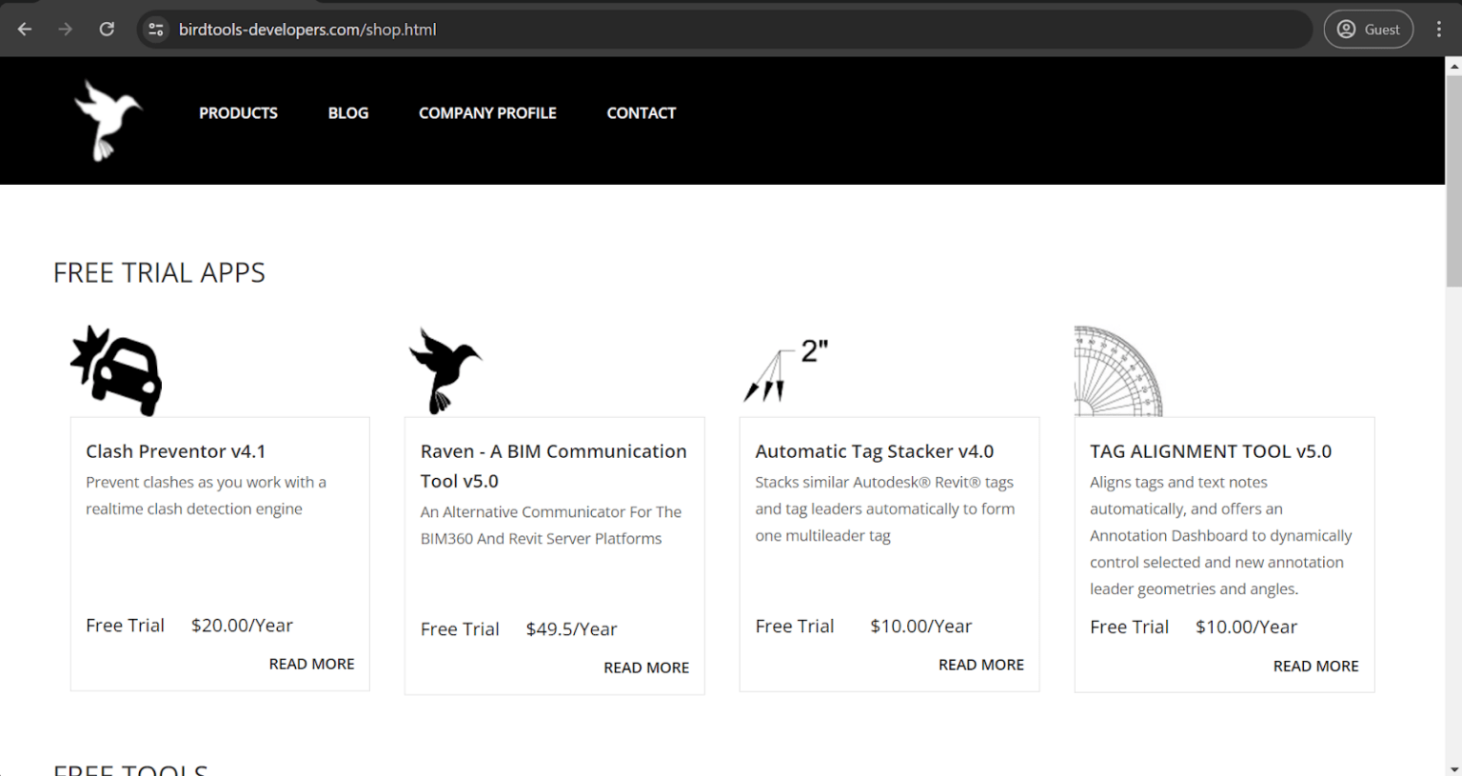Click the site information icon in address bar
Screen dimensions: 1462x776
tap(154, 29)
